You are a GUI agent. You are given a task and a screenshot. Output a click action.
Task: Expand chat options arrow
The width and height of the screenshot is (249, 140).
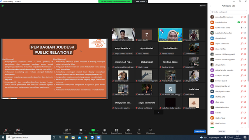click(x=85, y=130)
